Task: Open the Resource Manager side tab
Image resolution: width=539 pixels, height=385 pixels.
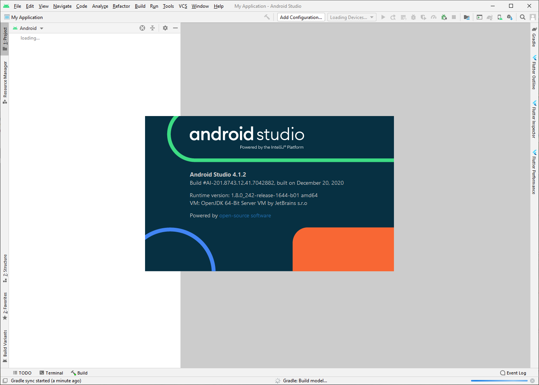Action: [x=5, y=82]
